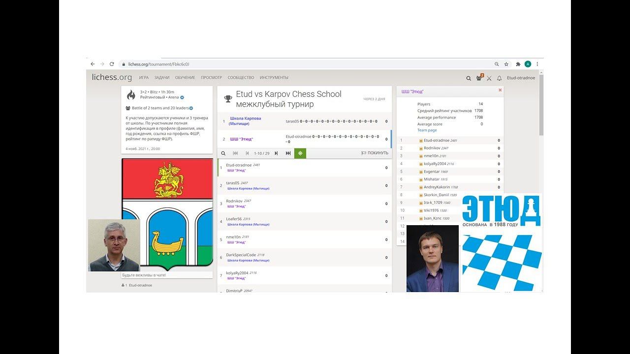Open Etud-otradnoe in the team member list
The width and height of the screenshot is (630, 354).
450,141
